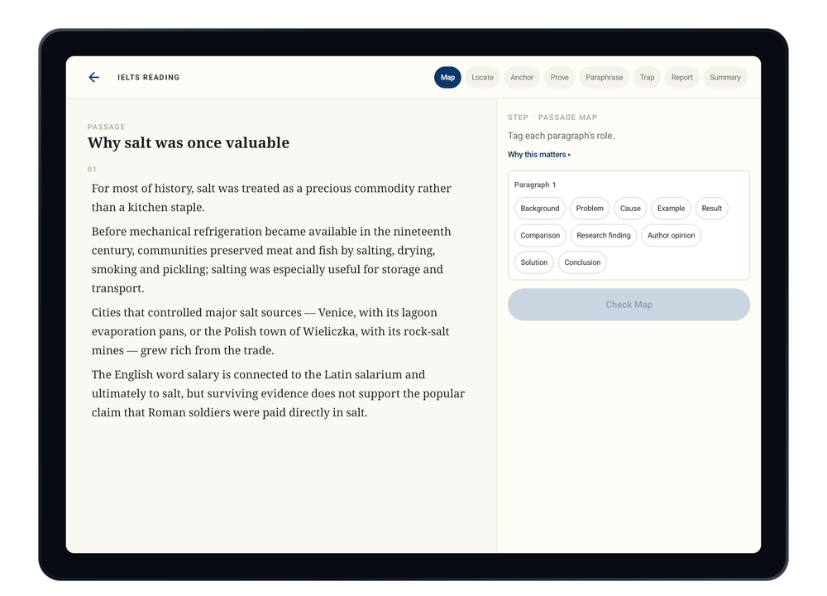Click the 'IELTS READING' header label
The width and height of the screenshot is (827, 596).
point(148,78)
